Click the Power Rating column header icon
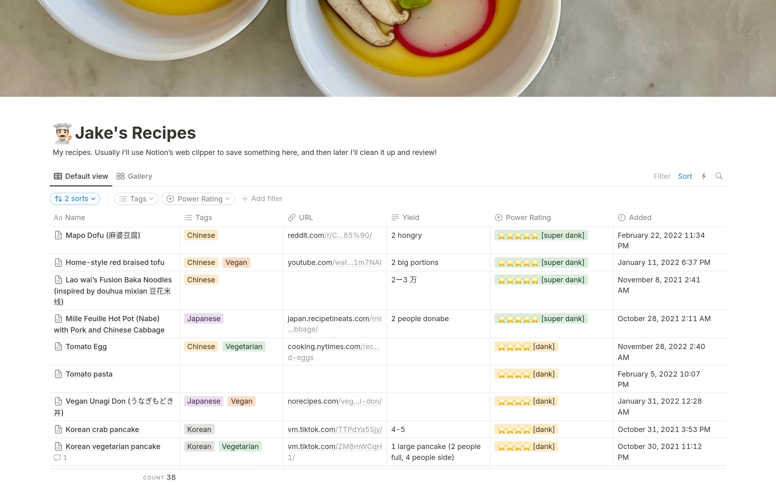The height and width of the screenshot is (485, 776). coord(498,217)
